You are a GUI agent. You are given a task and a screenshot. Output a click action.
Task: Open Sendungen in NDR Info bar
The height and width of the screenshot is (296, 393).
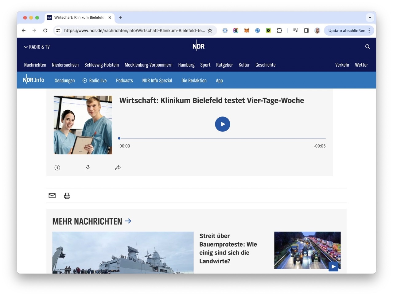[x=65, y=81]
